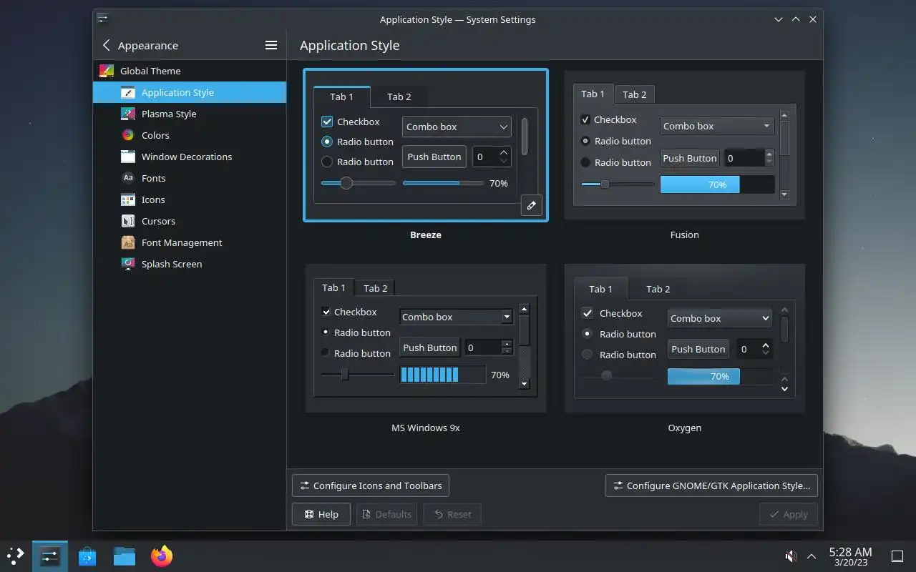This screenshot has width=916, height=572.
Task: Click the Cursors sidebar icon
Action: (x=128, y=221)
